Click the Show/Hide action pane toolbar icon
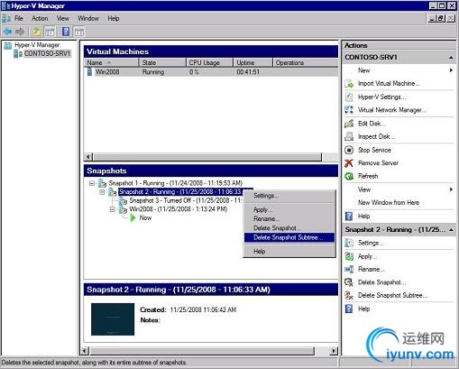The width and height of the screenshot is (459, 369). coord(79,32)
